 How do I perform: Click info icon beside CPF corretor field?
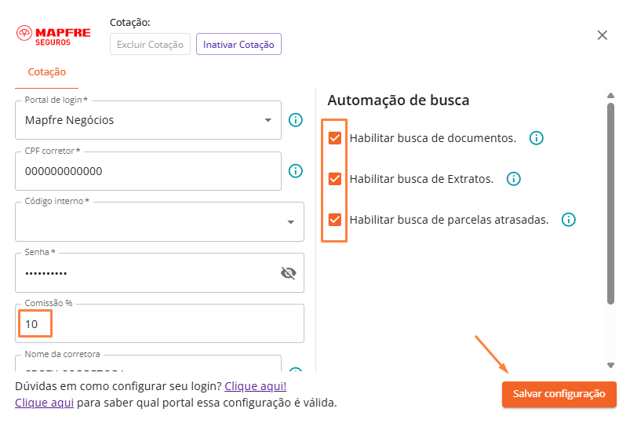[x=296, y=171]
